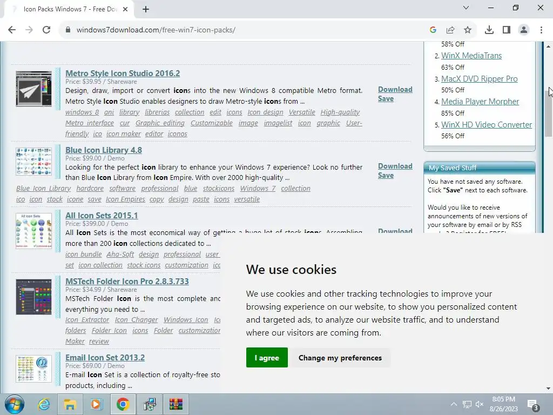Click the 'Icon design' tag
This screenshot has height=415, width=553.
[x=265, y=112]
